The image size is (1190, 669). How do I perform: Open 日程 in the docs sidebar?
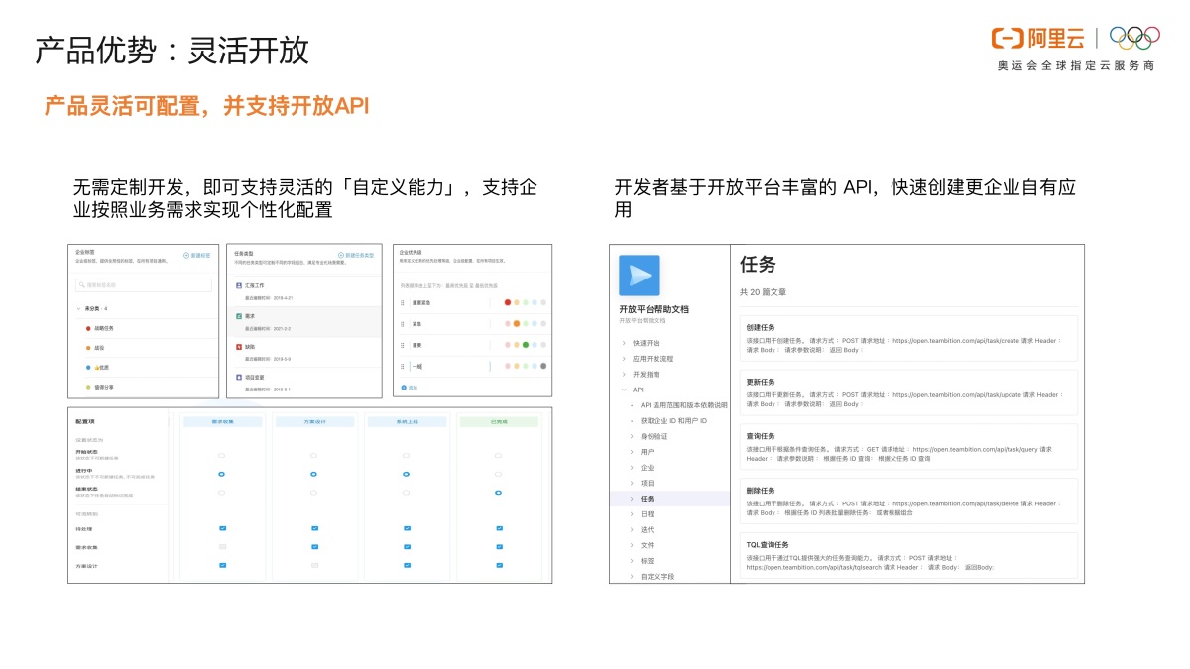[x=647, y=514]
